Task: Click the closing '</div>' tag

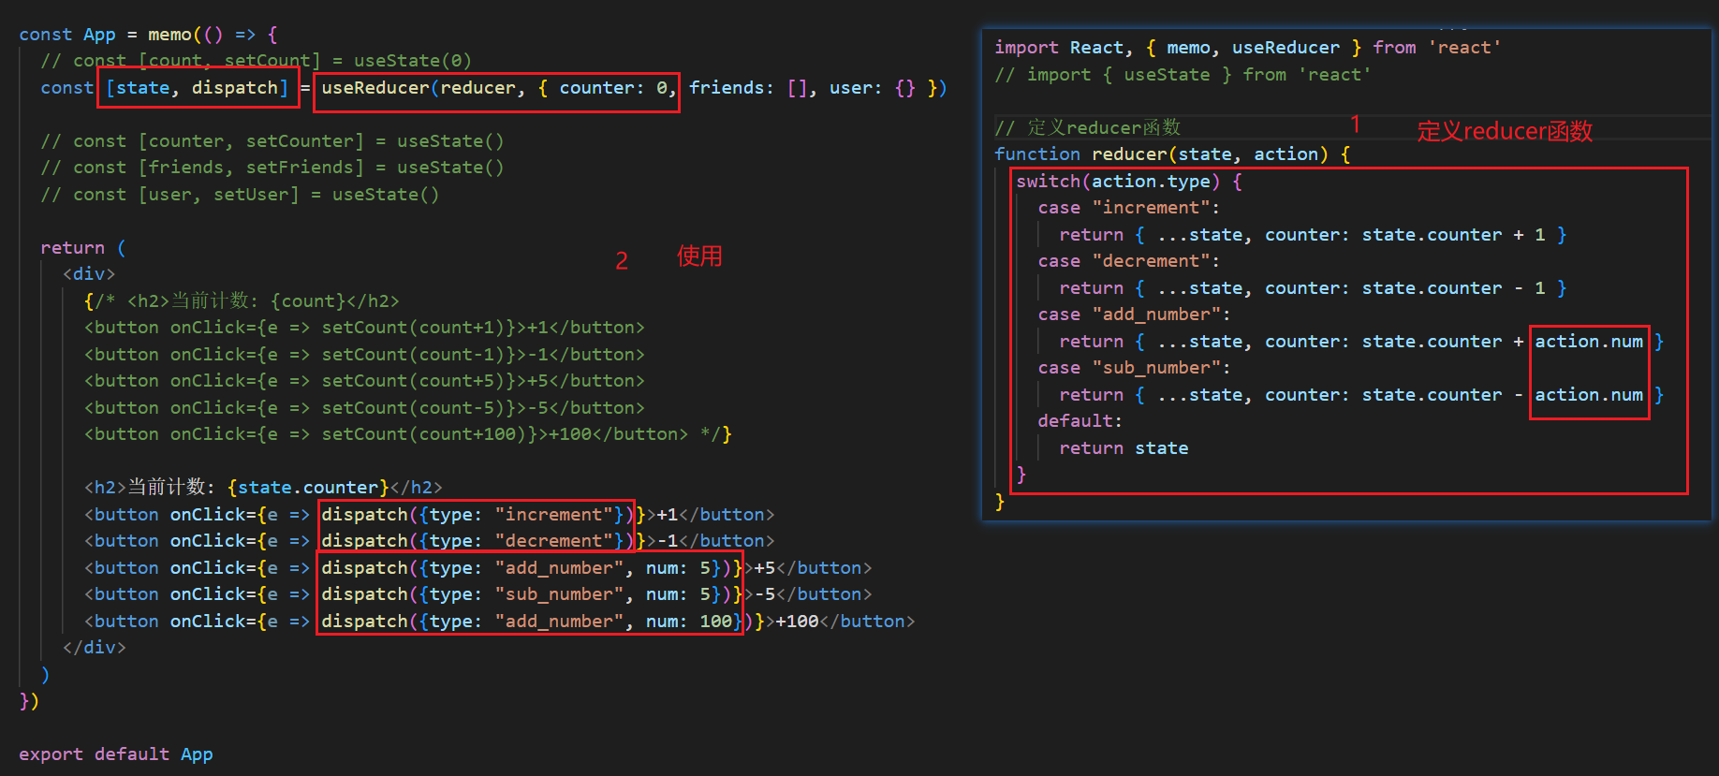Action: (95, 648)
